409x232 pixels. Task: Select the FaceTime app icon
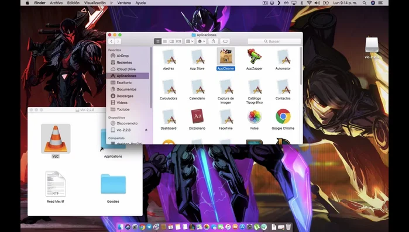[226, 116]
